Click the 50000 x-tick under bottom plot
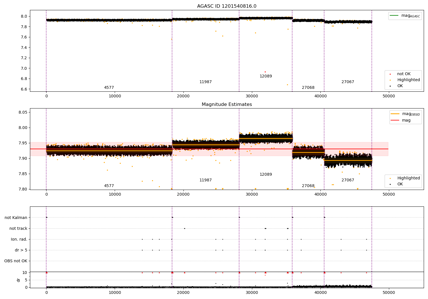Image resolution: width=428 pixels, height=299 pixels. coord(389,292)
